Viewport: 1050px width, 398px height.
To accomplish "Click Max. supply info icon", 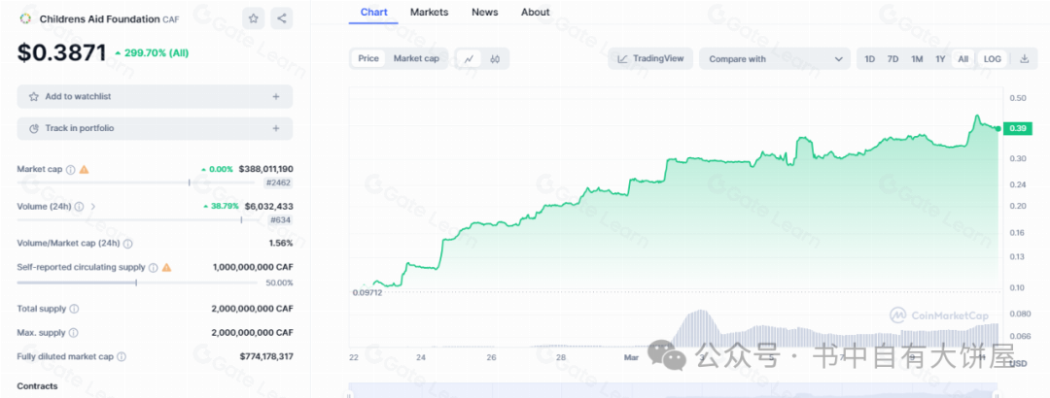I will tap(73, 333).
